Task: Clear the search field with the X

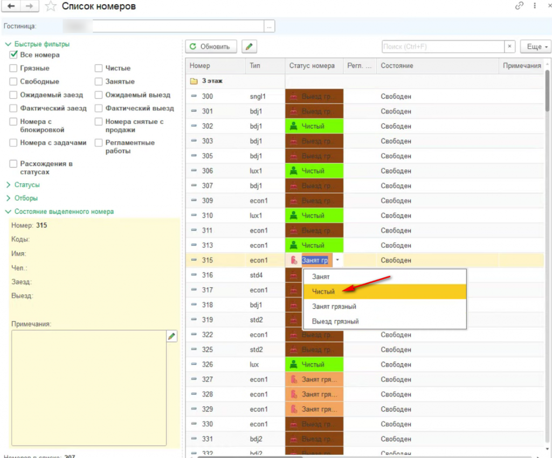Action: tap(509, 46)
